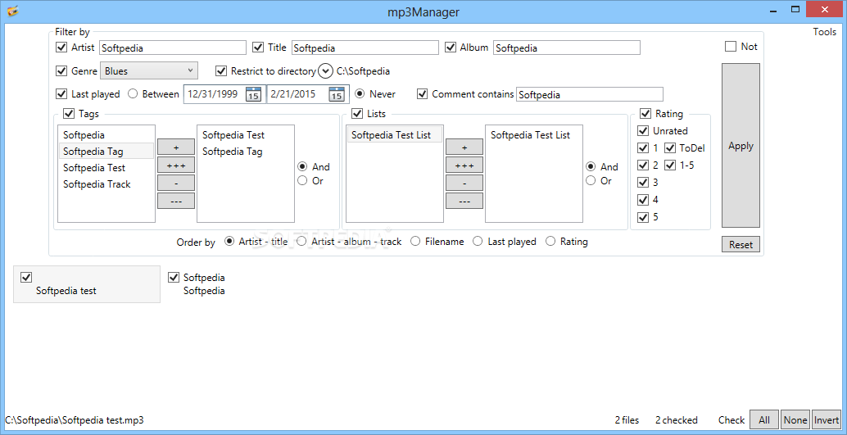Image resolution: width=847 pixels, height=435 pixels.
Task: Uncheck rating 3 checkbox
Action: [x=643, y=183]
